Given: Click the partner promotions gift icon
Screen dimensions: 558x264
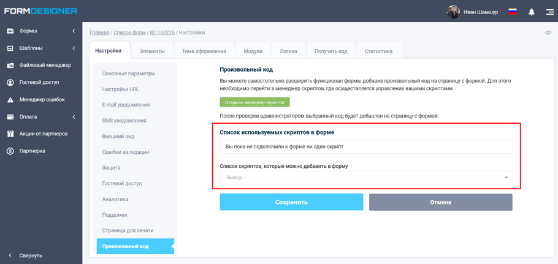Looking at the screenshot, I should pos(10,134).
